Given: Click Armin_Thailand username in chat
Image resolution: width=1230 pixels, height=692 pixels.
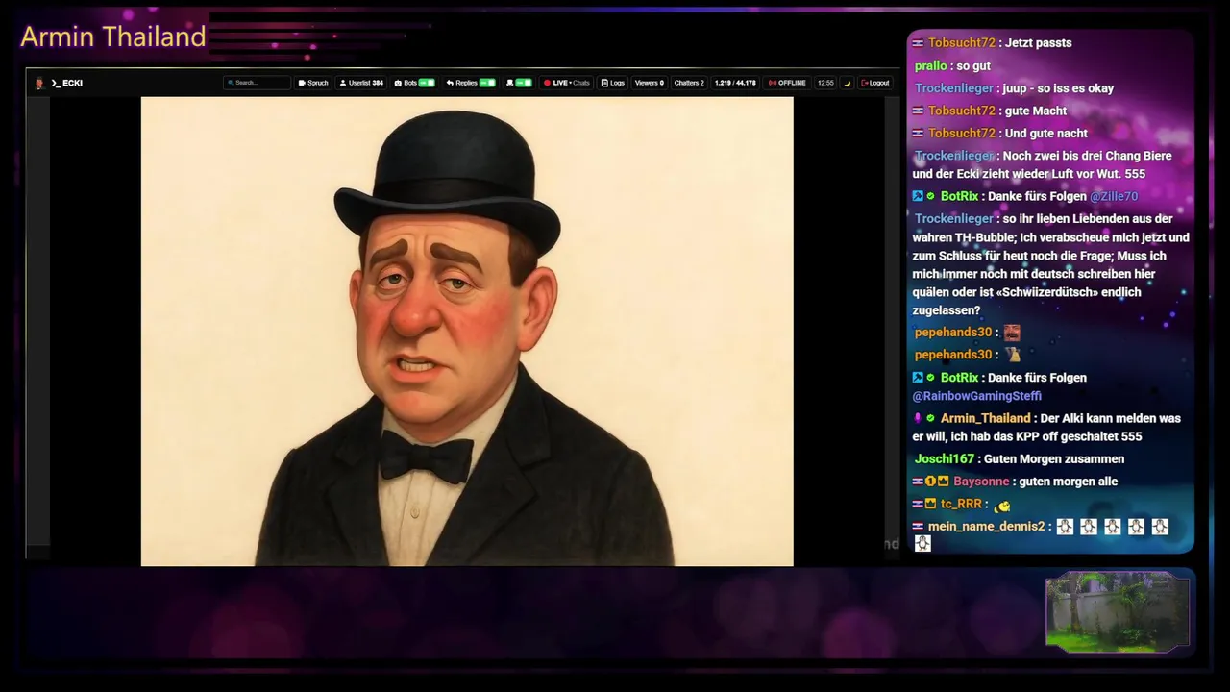Looking at the screenshot, I should click(985, 418).
